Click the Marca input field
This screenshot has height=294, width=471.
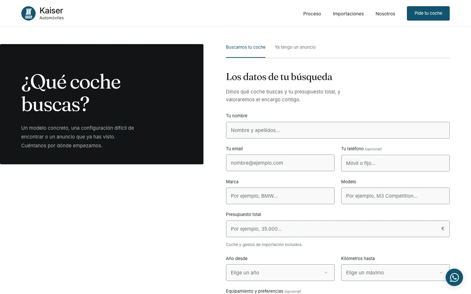click(280, 196)
